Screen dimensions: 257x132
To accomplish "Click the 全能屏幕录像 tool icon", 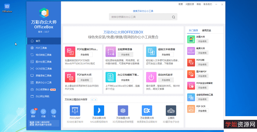I will tap(111, 52).
